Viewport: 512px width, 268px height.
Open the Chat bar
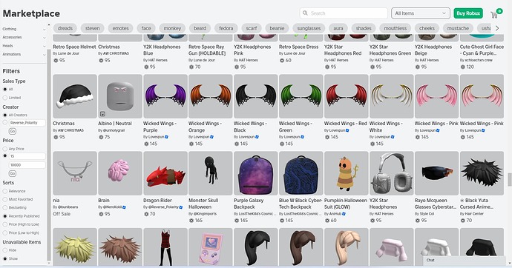(x=464, y=260)
